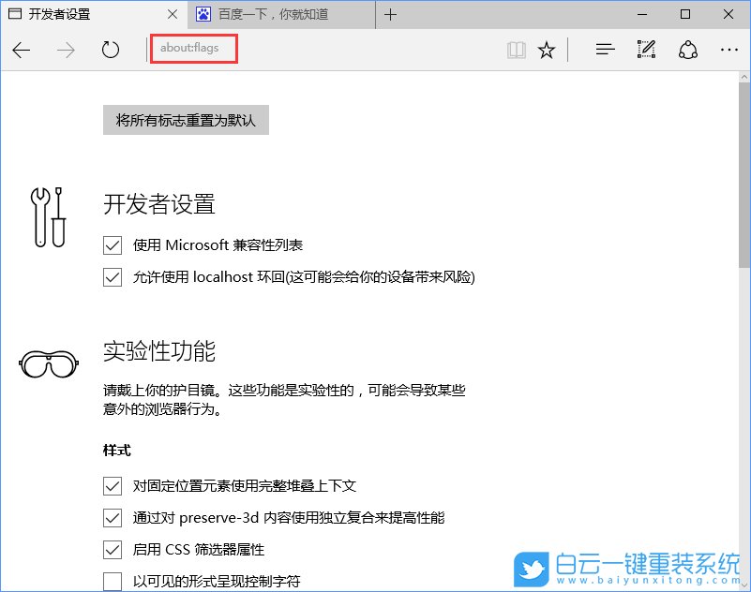
Task: Select the Make a Web Note pen icon
Action: coord(646,50)
